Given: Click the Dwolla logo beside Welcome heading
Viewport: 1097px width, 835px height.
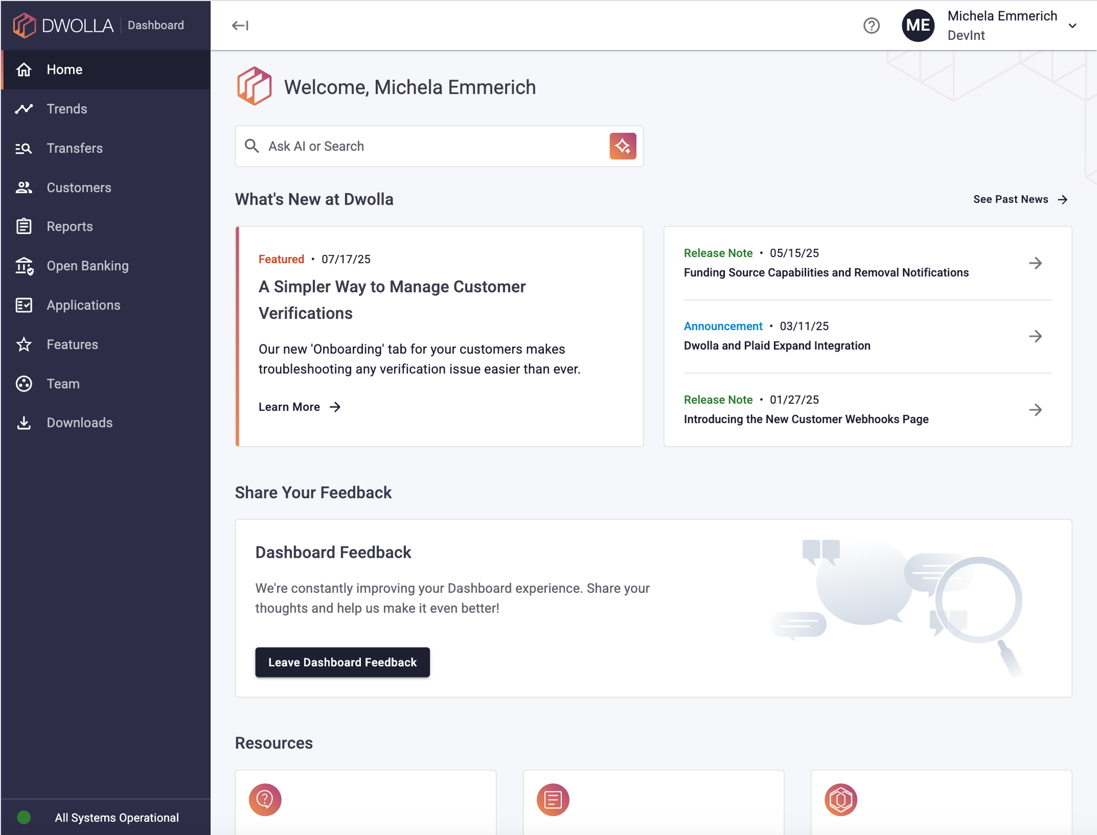Looking at the screenshot, I should [254, 86].
